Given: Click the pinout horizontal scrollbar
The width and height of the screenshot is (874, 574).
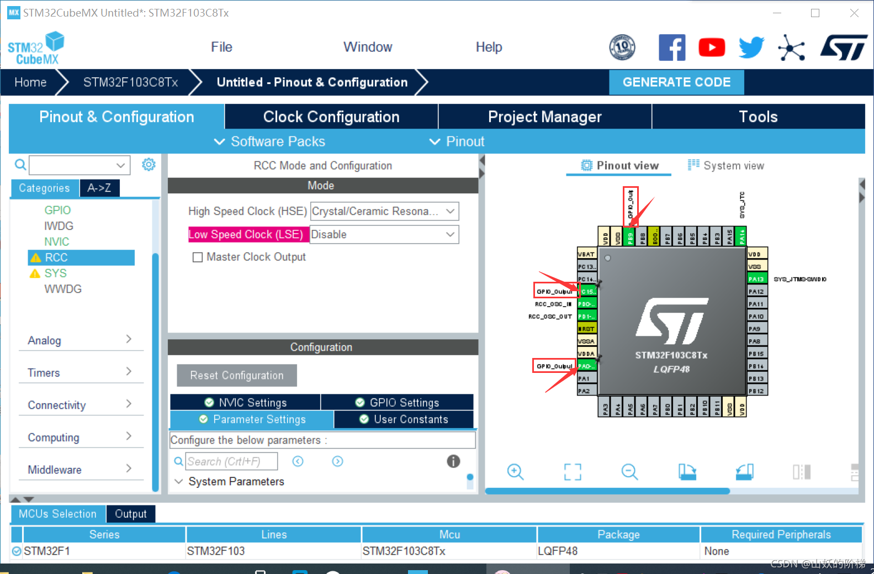Looking at the screenshot, I should (x=607, y=491).
